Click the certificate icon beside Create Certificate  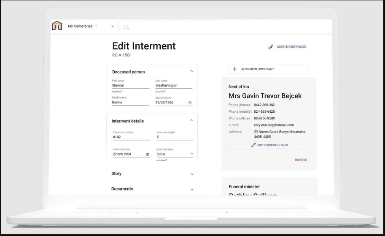(271, 47)
